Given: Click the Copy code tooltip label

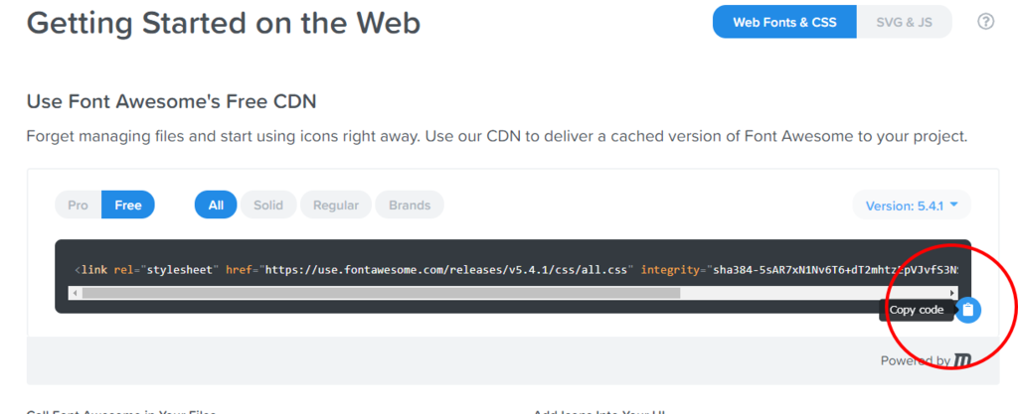Looking at the screenshot, I should [916, 311].
